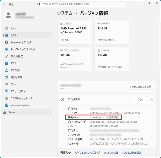Open the ホーム settings page
The width and height of the screenshot is (161, 158).
coord(28,28)
